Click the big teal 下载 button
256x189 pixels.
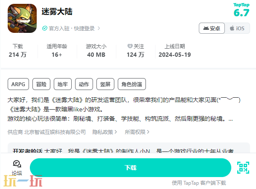(131, 168)
